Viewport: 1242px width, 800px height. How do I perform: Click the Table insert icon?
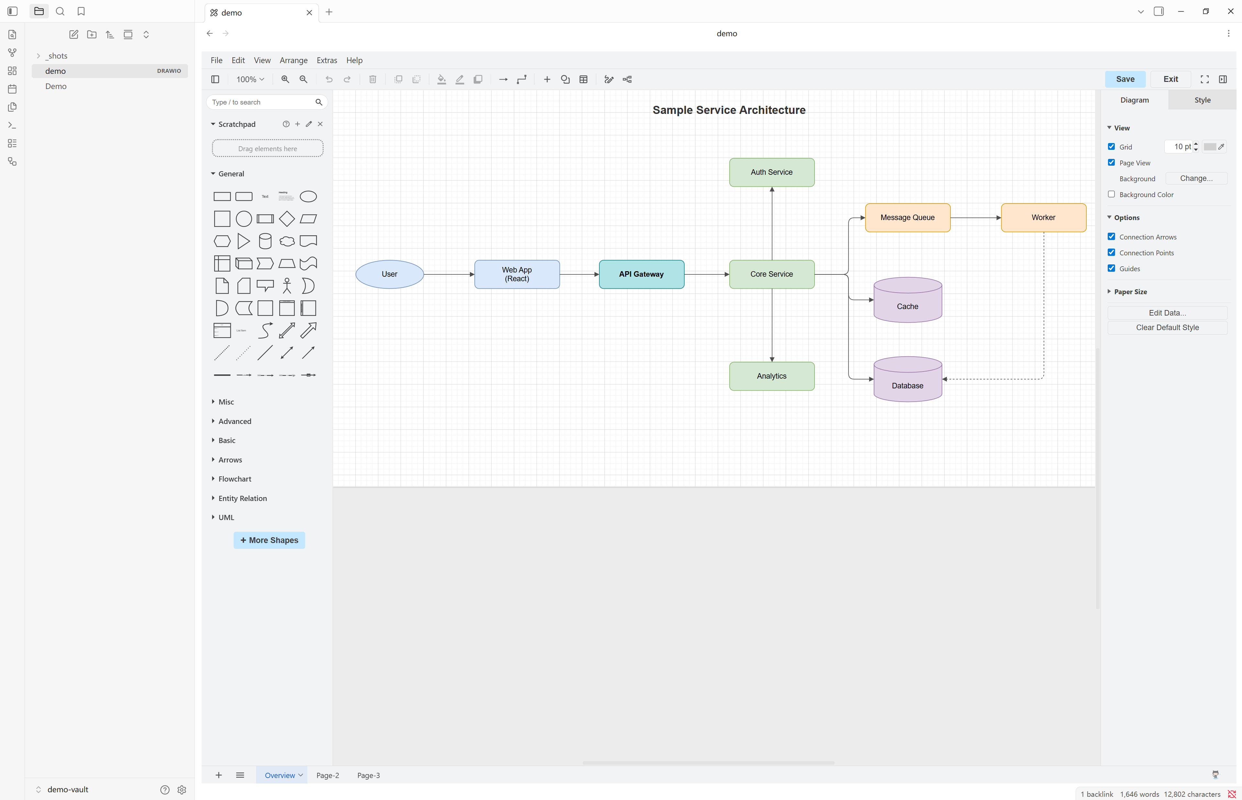583,80
